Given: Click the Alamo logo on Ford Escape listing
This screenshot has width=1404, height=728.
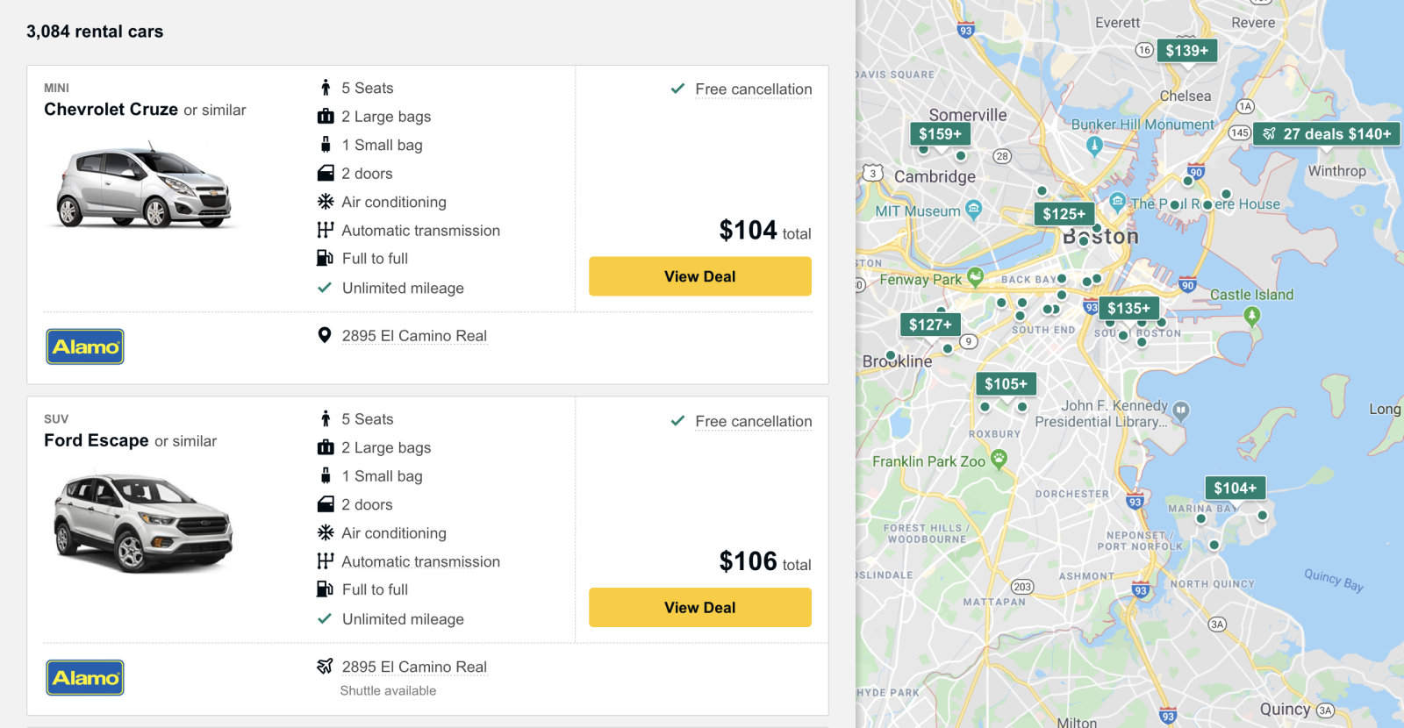Looking at the screenshot, I should click(x=85, y=678).
